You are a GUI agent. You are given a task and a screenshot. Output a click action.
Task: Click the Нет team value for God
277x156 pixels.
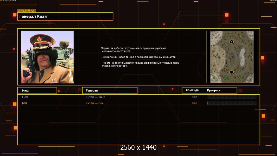194,97
